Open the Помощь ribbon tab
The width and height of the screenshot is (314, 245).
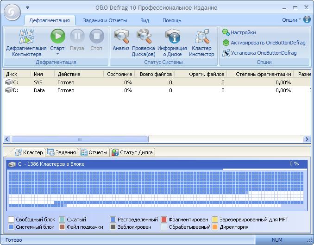click(172, 20)
